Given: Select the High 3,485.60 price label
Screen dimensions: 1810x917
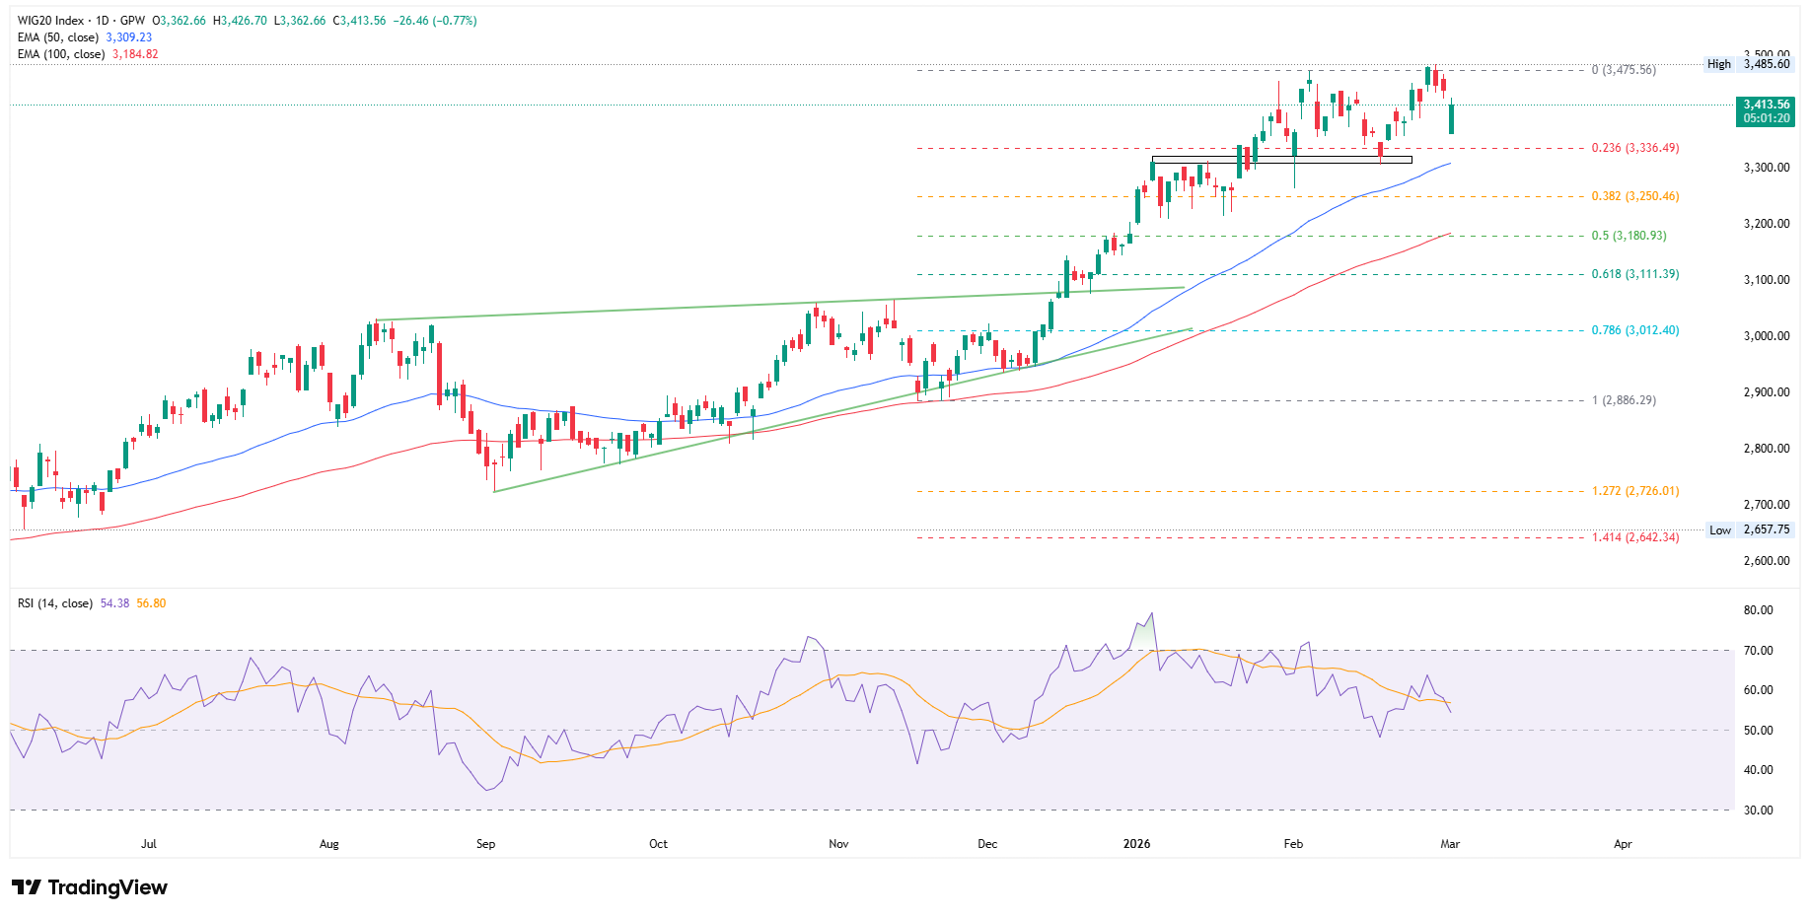Looking at the screenshot, I should click(x=1747, y=64).
